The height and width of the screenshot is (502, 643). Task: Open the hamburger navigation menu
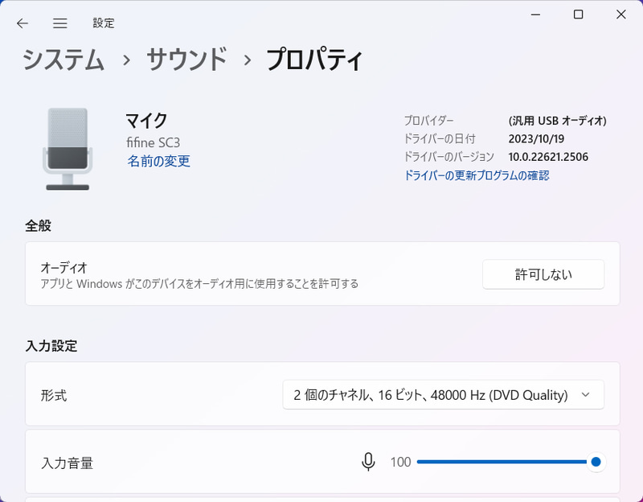[59, 23]
